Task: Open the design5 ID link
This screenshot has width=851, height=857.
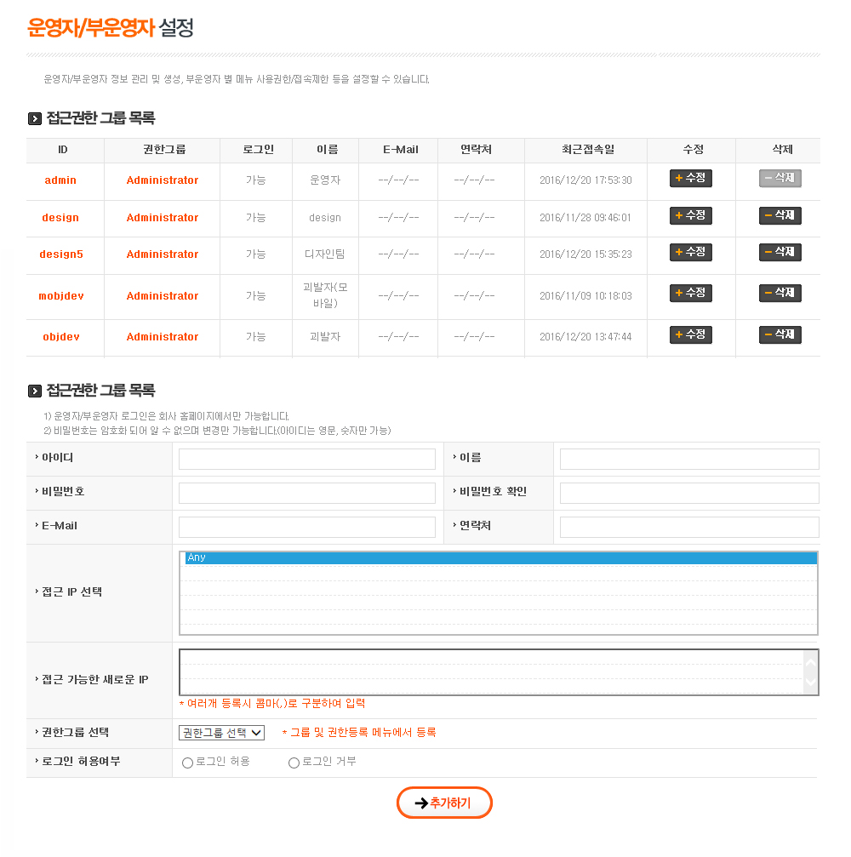Action: 61,254
